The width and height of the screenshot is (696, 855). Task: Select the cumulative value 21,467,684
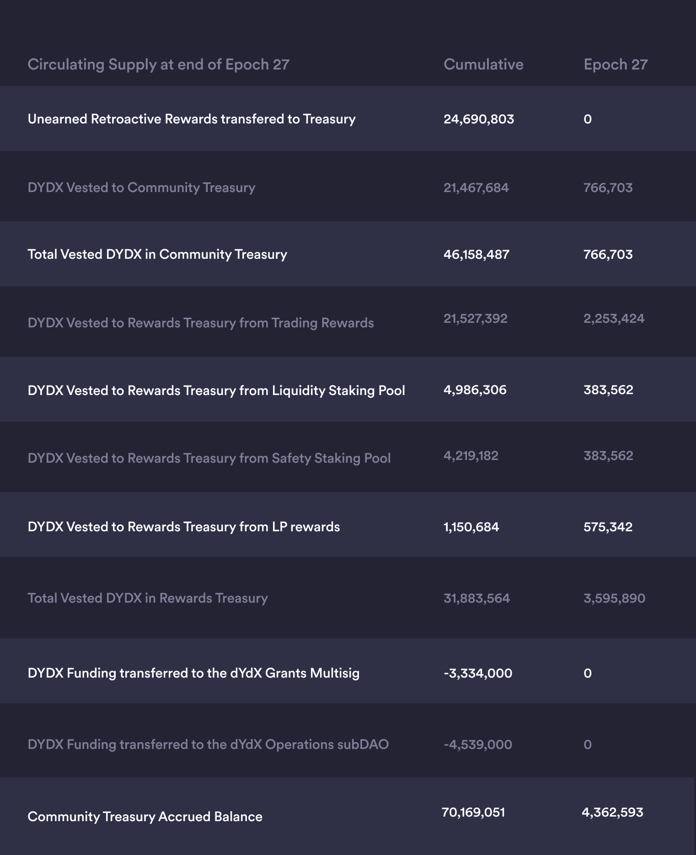476,187
